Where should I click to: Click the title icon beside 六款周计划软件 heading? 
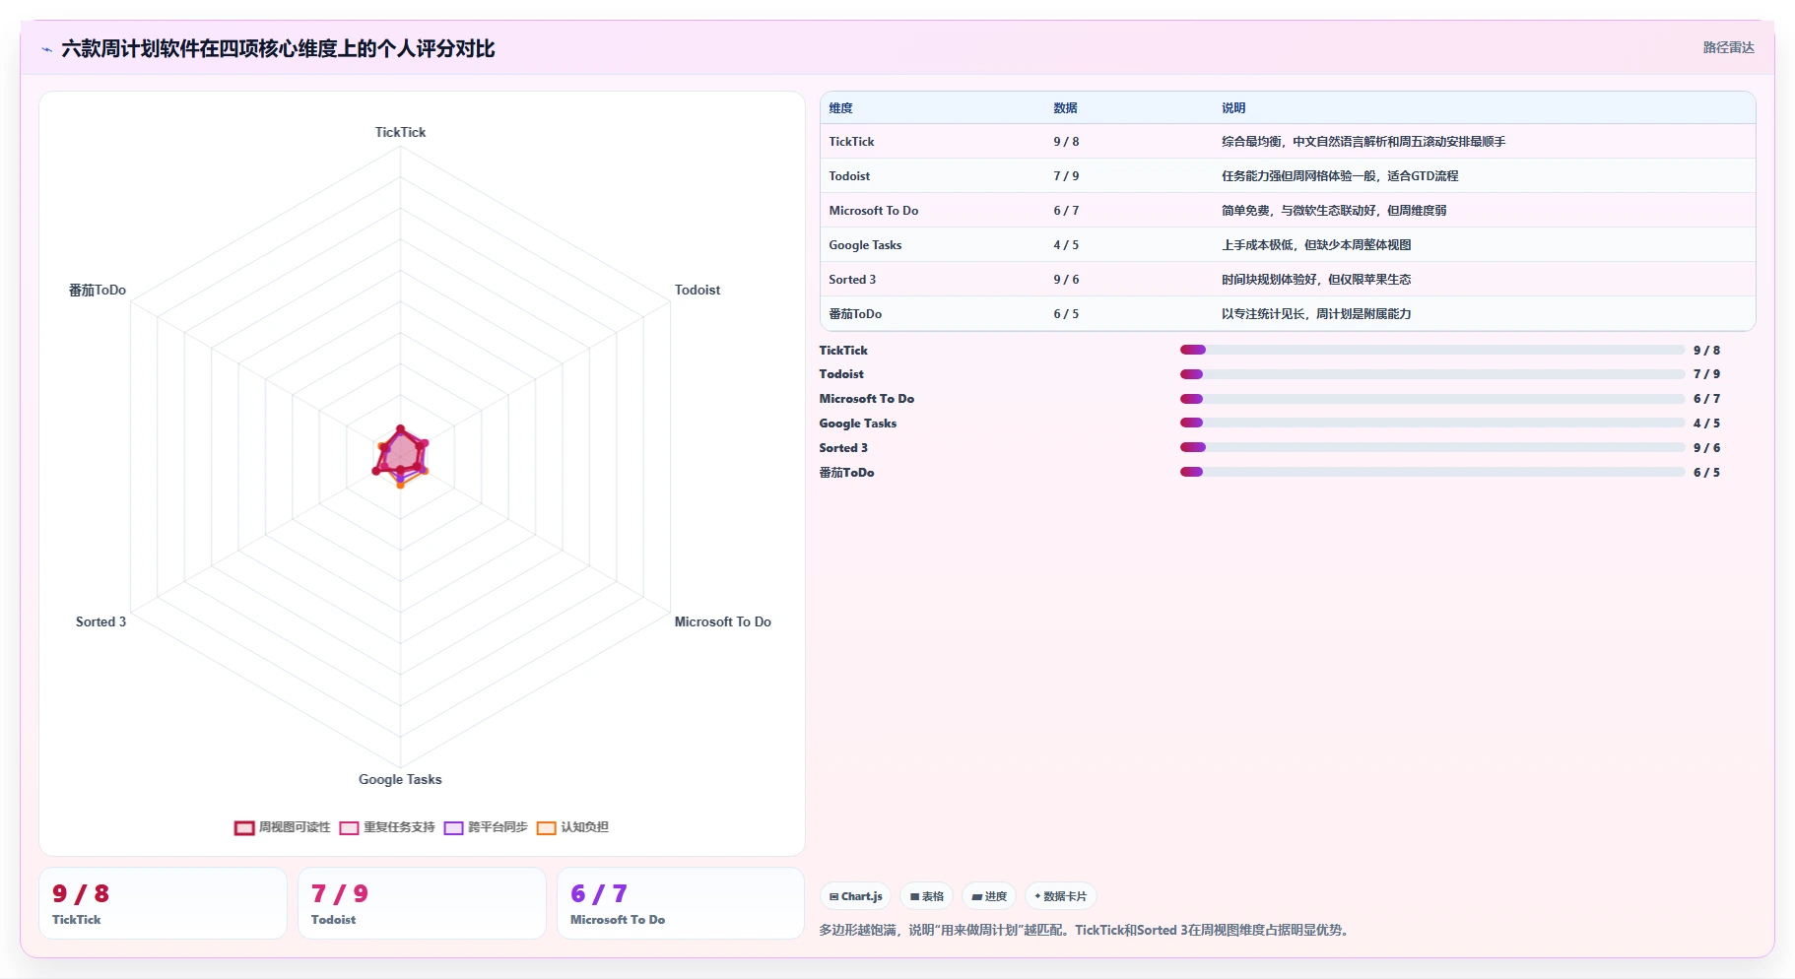[46, 49]
